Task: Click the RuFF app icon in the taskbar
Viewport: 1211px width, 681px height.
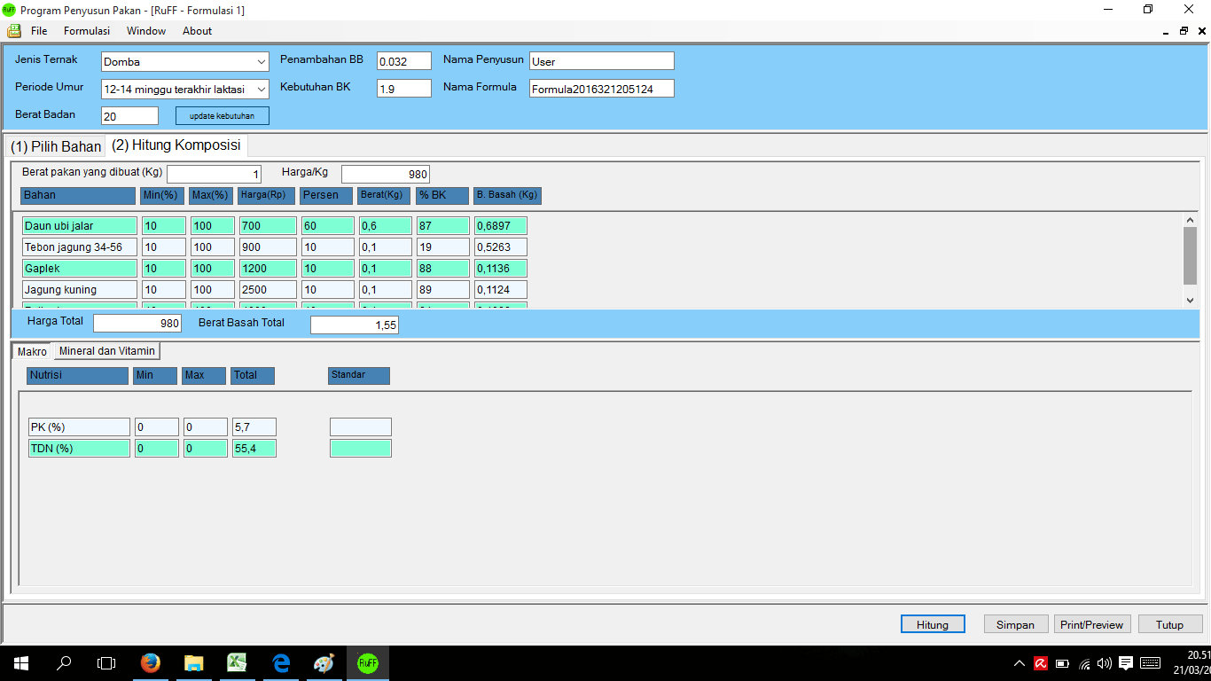Action: point(367,662)
